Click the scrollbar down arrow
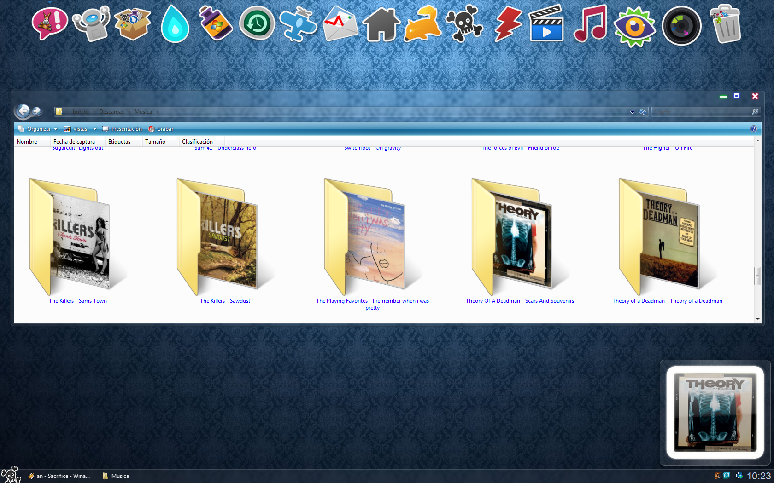774x483 pixels. (x=757, y=319)
